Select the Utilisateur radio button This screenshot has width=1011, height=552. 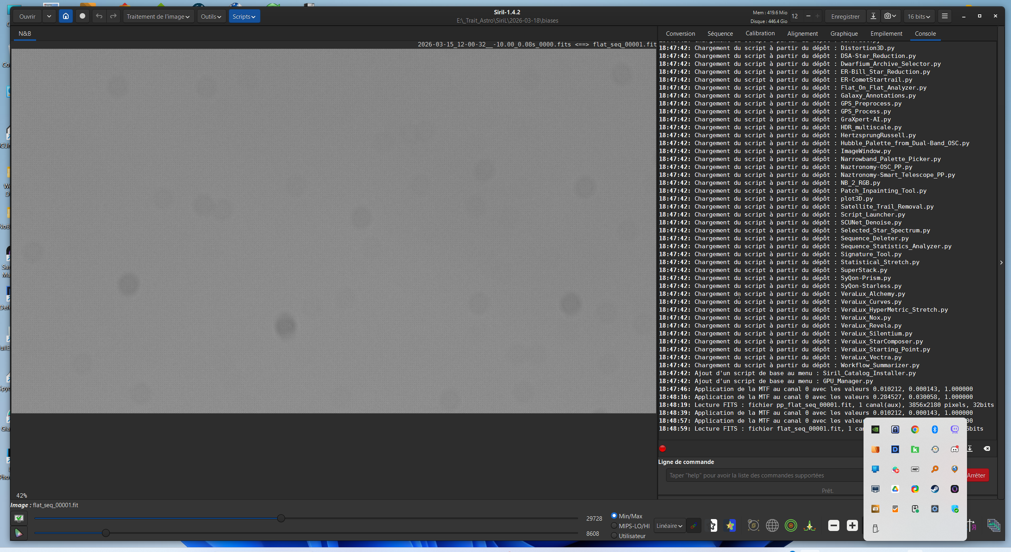click(614, 536)
